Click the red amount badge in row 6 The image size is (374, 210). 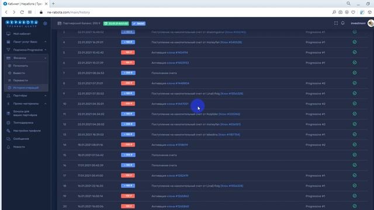tap(128, 62)
